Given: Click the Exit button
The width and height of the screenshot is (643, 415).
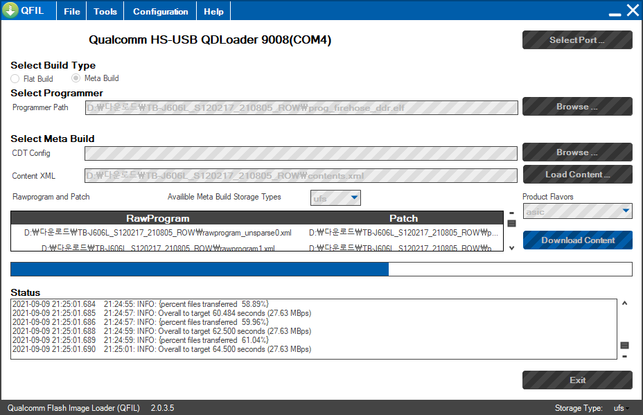Looking at the screenshot, I should pos(577,380).
